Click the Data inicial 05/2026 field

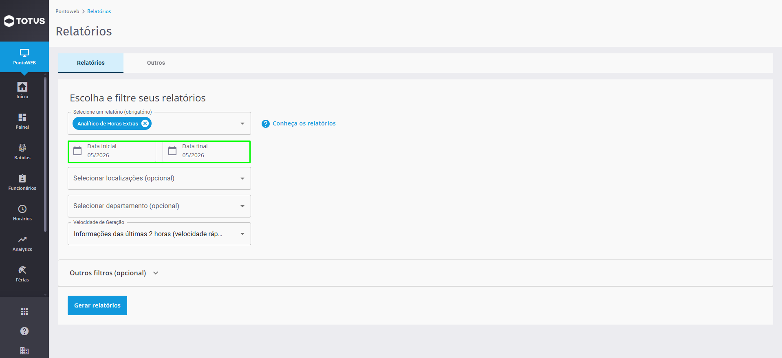tap(112, 152)
